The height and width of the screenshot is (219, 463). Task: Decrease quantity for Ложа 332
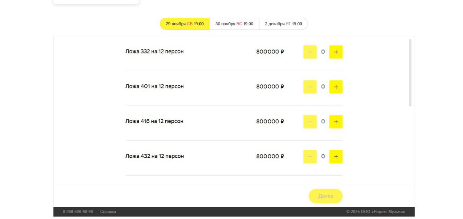point(310,52)
